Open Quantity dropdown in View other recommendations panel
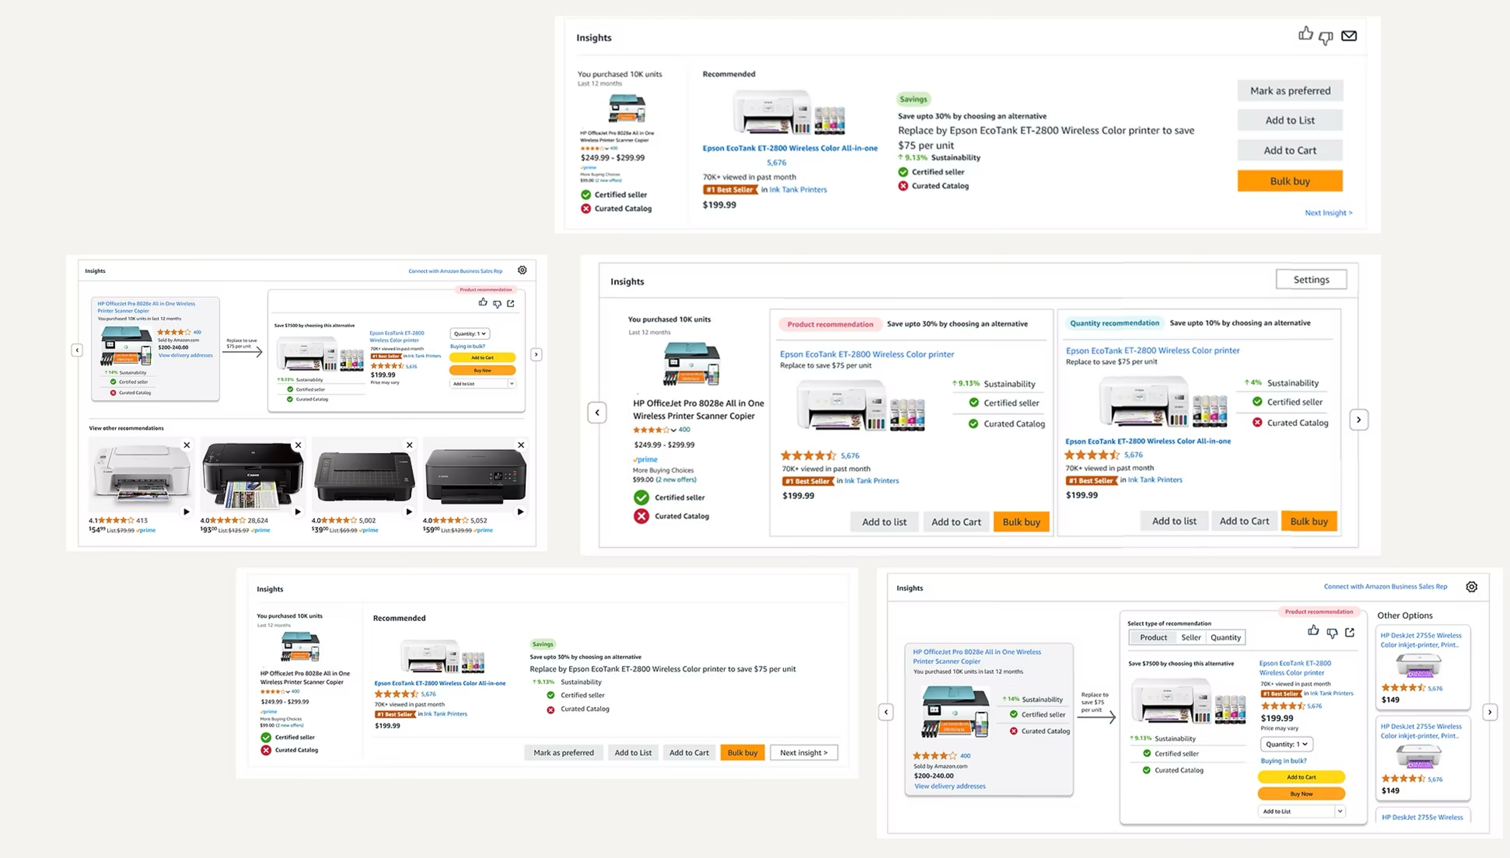 [x=470, y=333]
